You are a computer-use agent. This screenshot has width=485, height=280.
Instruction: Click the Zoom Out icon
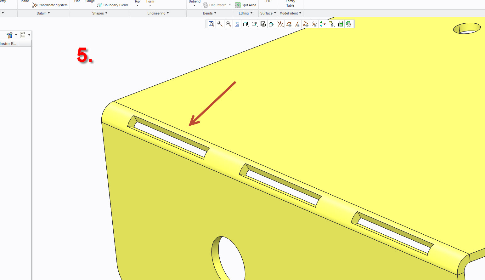click(228, 24)
